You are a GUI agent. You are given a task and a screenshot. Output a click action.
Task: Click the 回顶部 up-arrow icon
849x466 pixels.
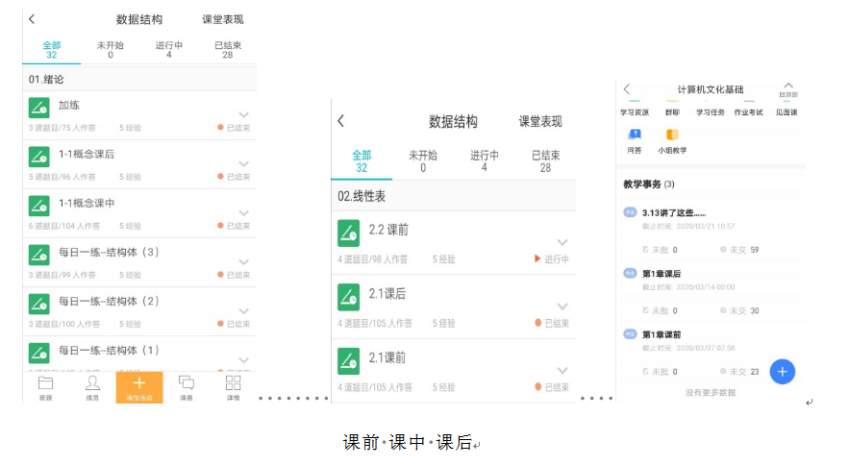(x=788, y=88)
